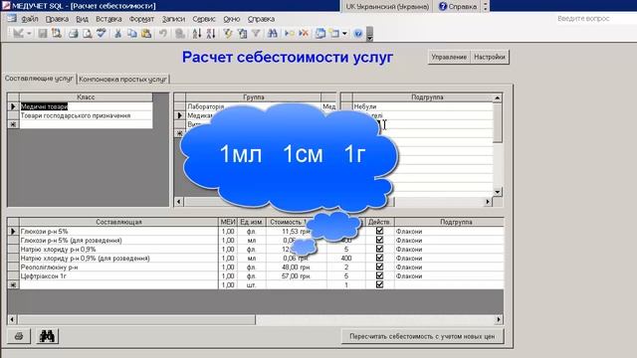The height and width of the screenshot is (358, 637).
Task: Click the Filter by Form icon
Action: [242, 33]
